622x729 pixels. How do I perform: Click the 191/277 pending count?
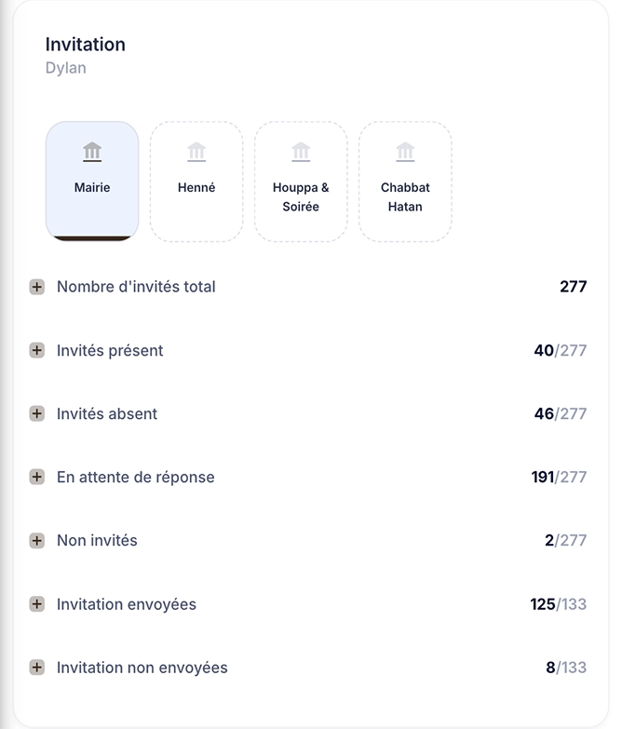(559, 477)
